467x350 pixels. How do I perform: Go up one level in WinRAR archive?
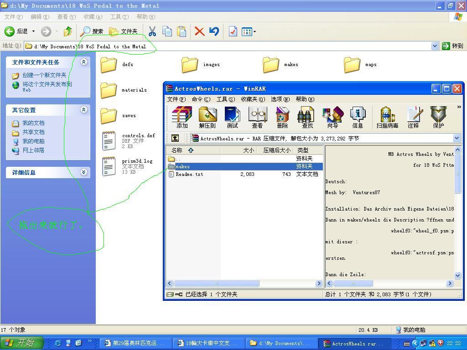pyautogui.click(x=175, y=138)
